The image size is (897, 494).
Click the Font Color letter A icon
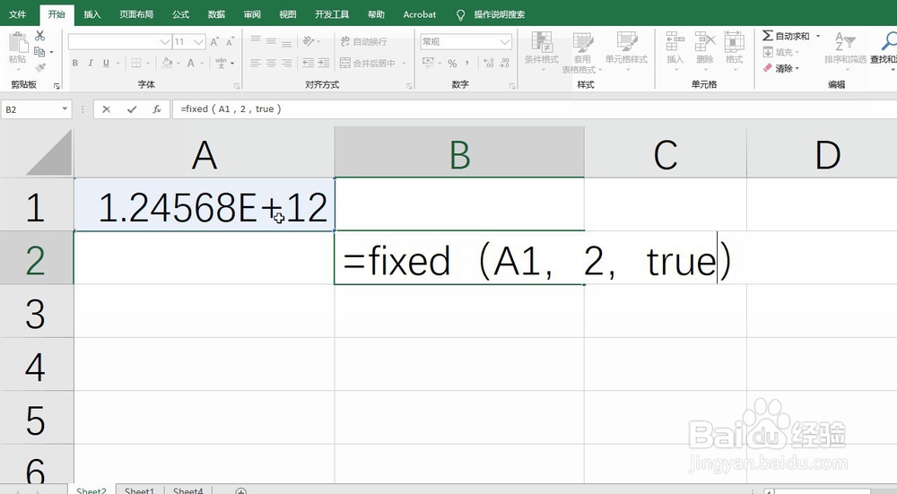(x=191, y=63)
